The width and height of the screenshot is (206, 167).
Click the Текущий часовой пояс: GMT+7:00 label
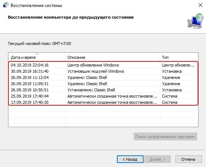point(39,43)
